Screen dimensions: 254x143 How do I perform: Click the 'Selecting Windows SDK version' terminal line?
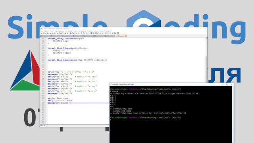pyautogui.click(x=154, y=94)
